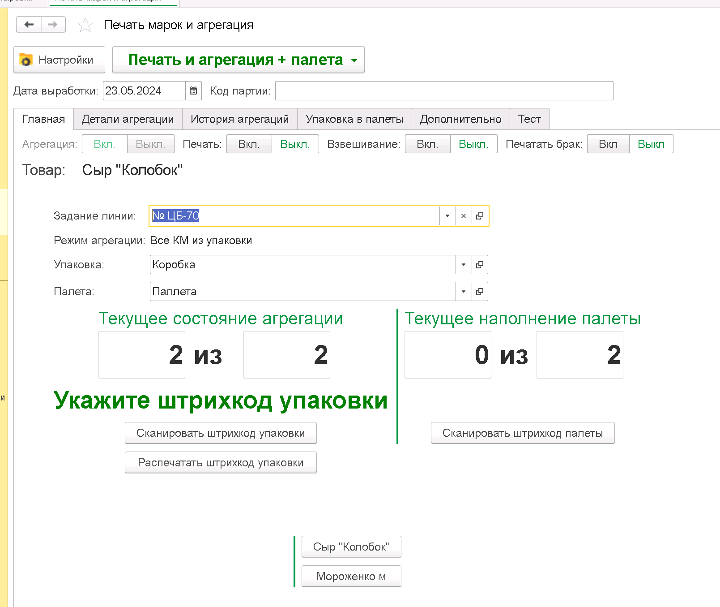Click the Дата выработки date field
The width and height of the screenshot is (720, 607).
pos(144,91)
